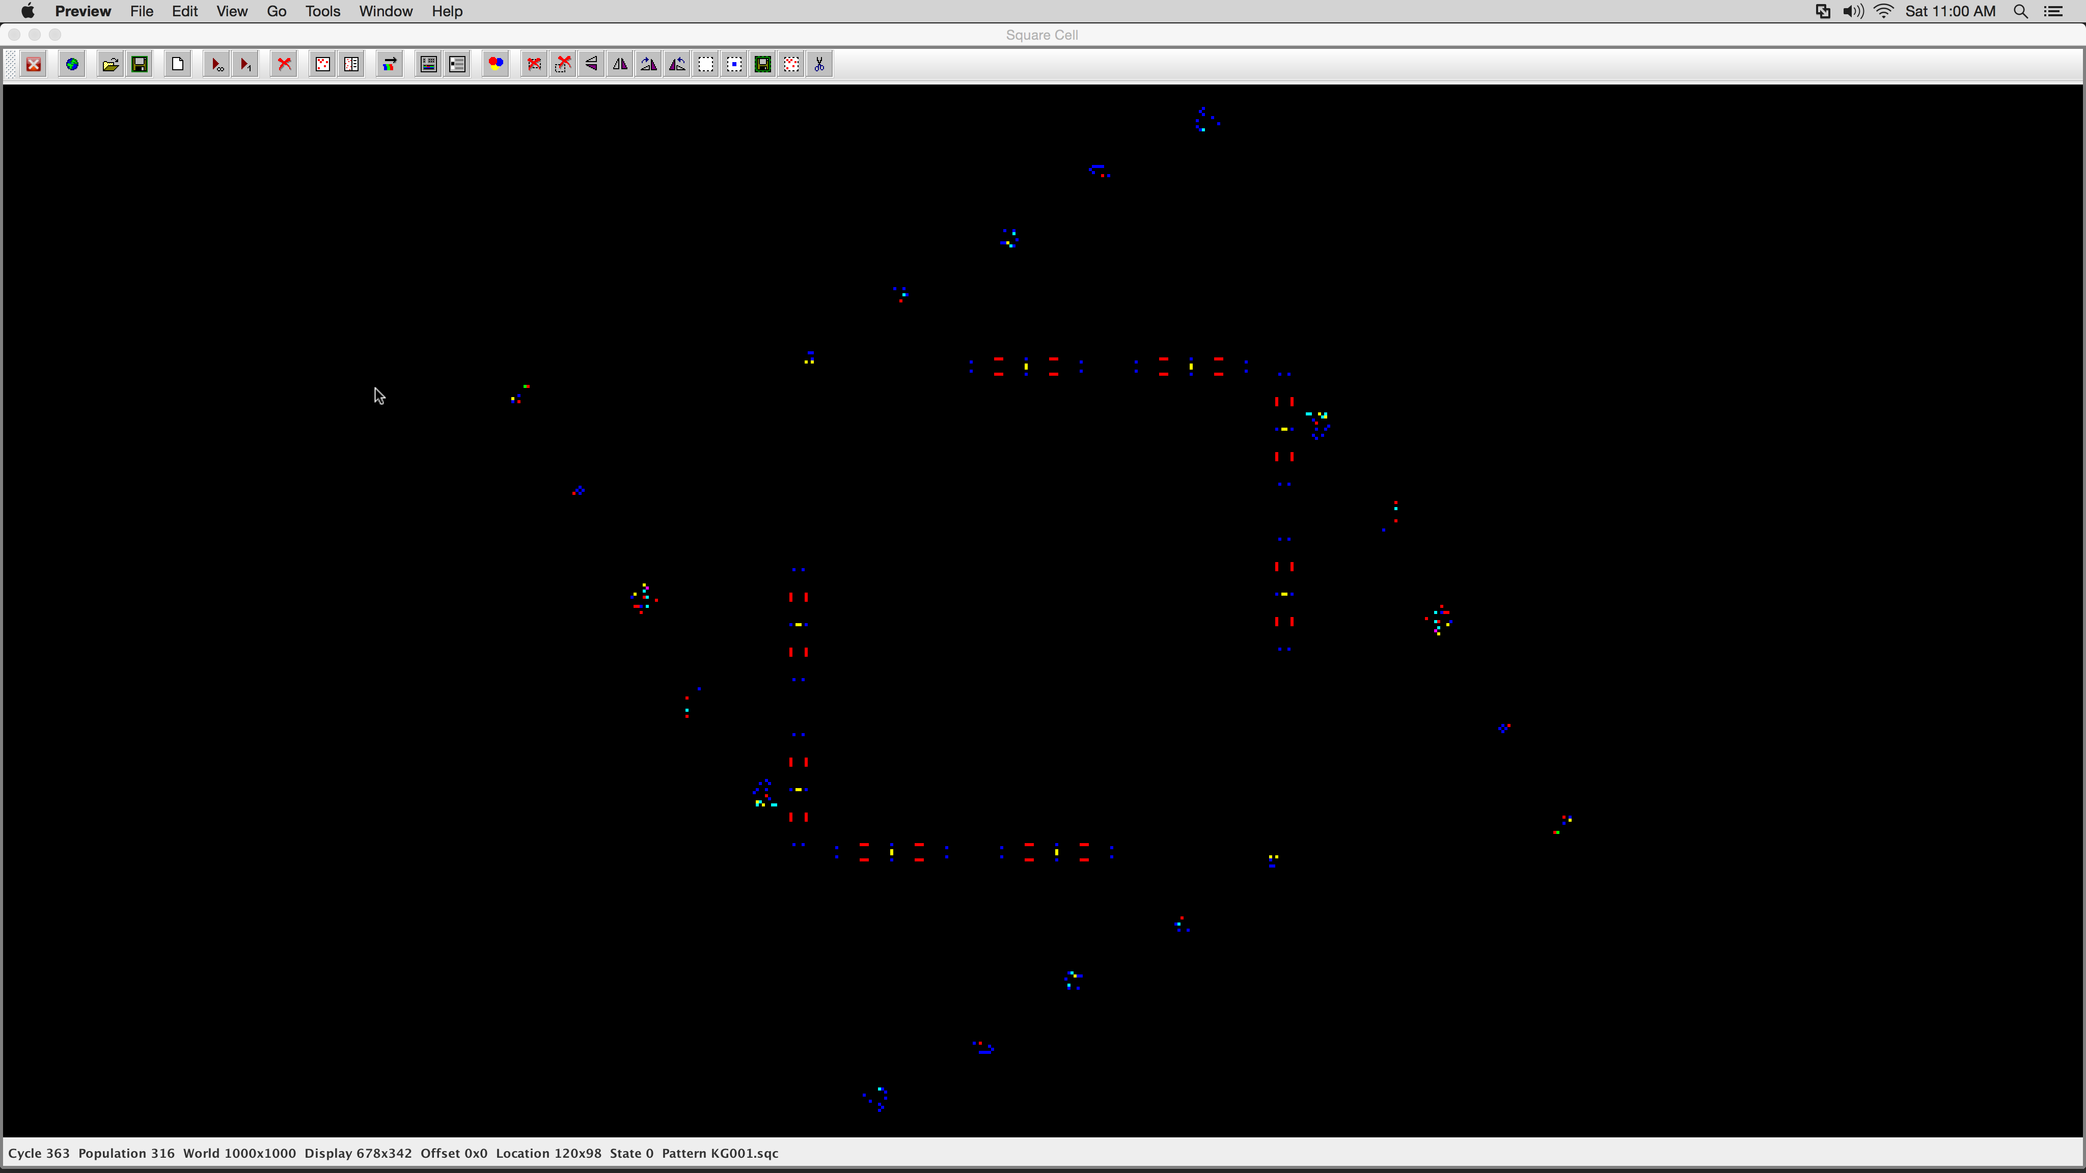2086x1173 pixels.
Task: Open the Apple menu
Action: click(x=28, y=11)
